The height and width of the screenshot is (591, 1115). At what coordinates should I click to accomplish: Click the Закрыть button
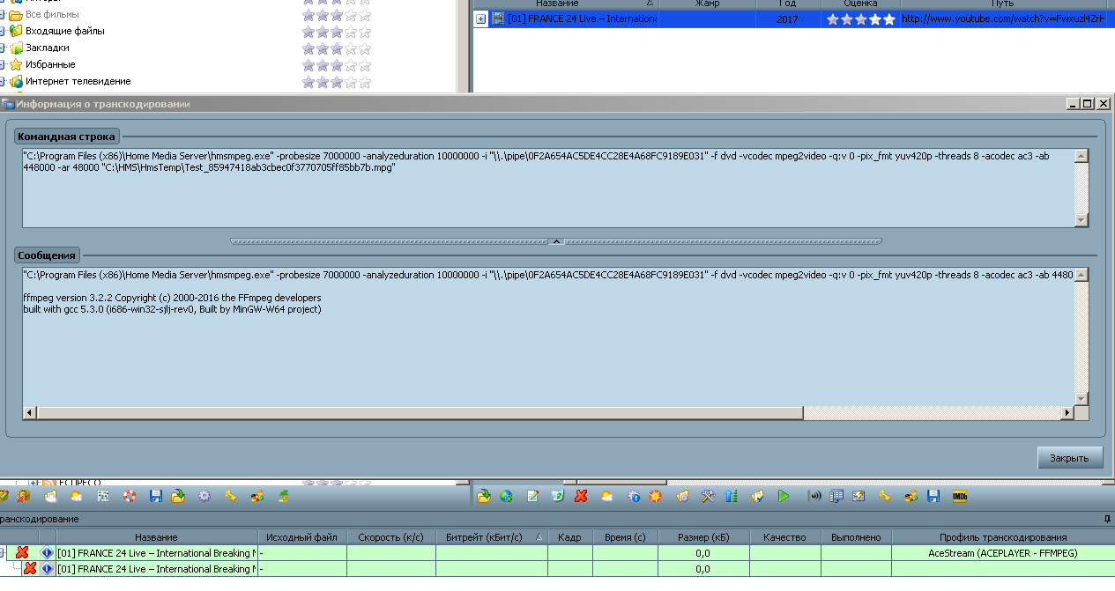click(x=1070, y=458)
